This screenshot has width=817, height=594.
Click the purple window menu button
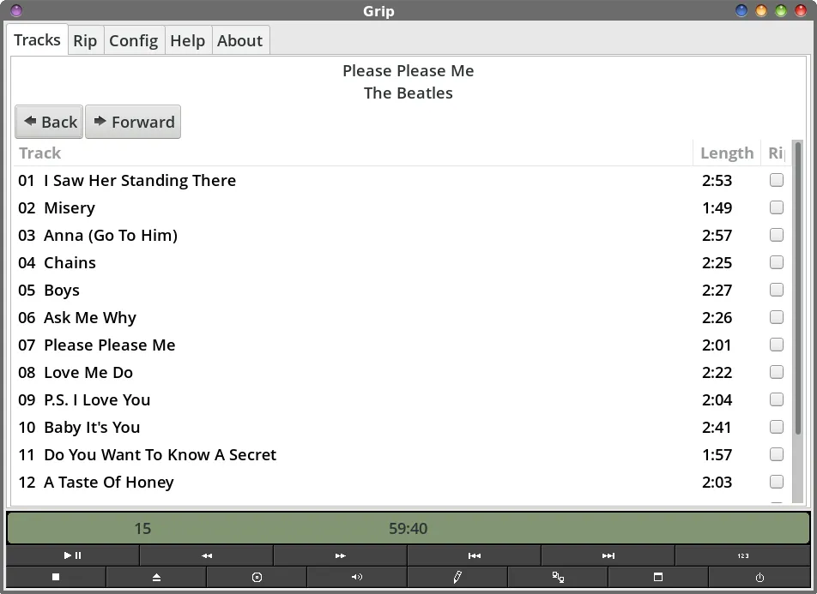pos(16,10)
